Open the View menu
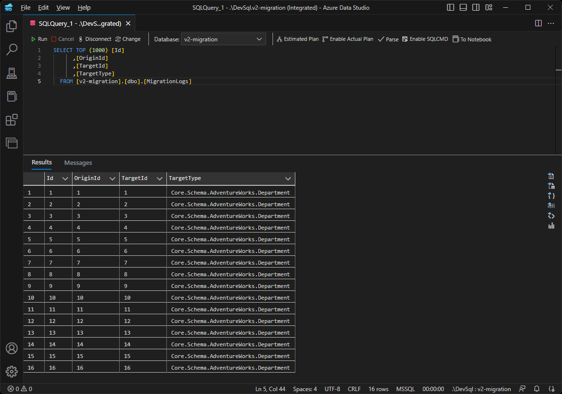Screen dimensions: 562x394 (63, 7)
